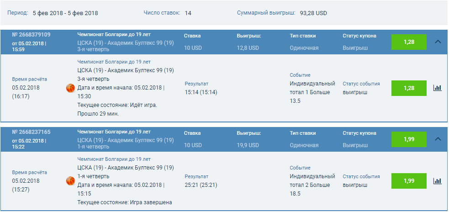Image resolution: width=449 pixels, height=212 pixels.
Task: Click the period date range 5 фев 2018
Action: 65,13
